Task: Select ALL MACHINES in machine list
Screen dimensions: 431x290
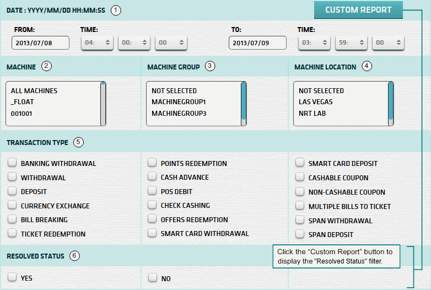Action: coord(34,90)
